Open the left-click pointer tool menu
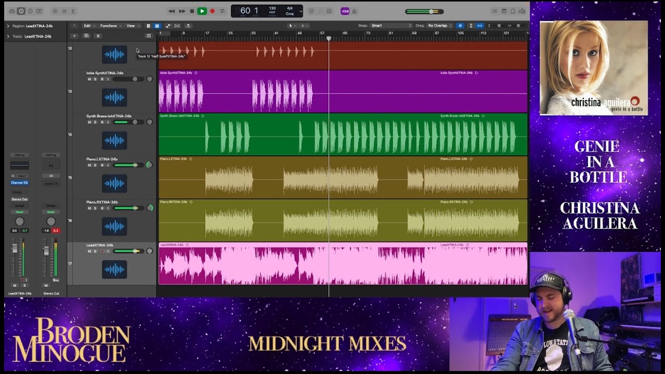The height and width of the screenshot is (374, 665). coord(291,25)
